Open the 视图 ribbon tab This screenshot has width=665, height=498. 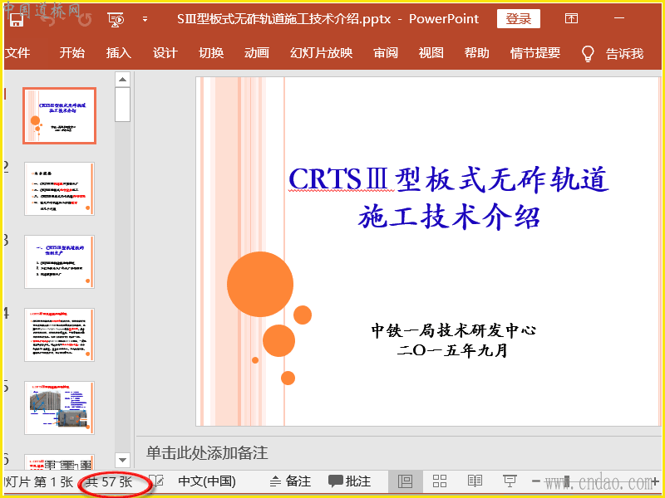coord(431,53)
